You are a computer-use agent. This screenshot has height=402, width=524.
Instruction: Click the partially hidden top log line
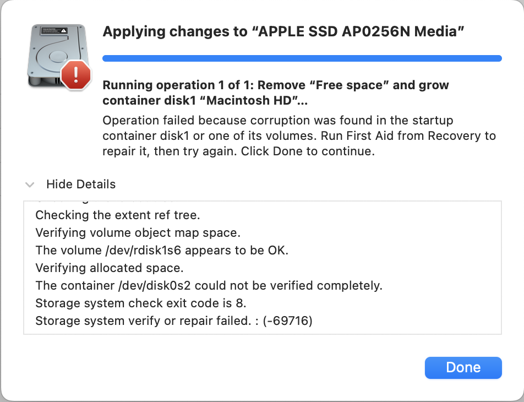click(105, 202)
